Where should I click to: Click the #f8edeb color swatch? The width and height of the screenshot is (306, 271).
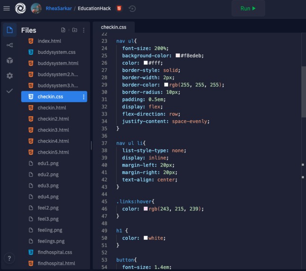(177, 55)
